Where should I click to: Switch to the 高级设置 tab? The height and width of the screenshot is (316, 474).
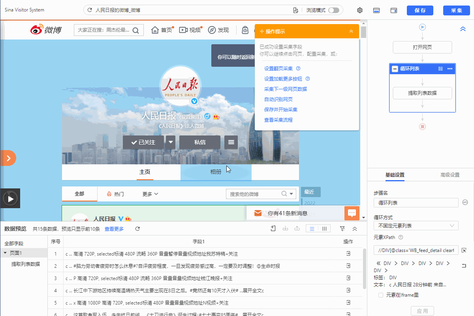pos(450,175)
